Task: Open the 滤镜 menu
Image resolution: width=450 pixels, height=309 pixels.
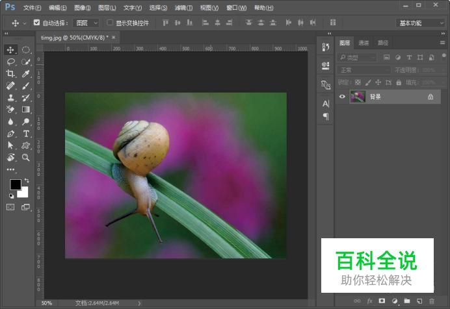Action: point(183,8)
